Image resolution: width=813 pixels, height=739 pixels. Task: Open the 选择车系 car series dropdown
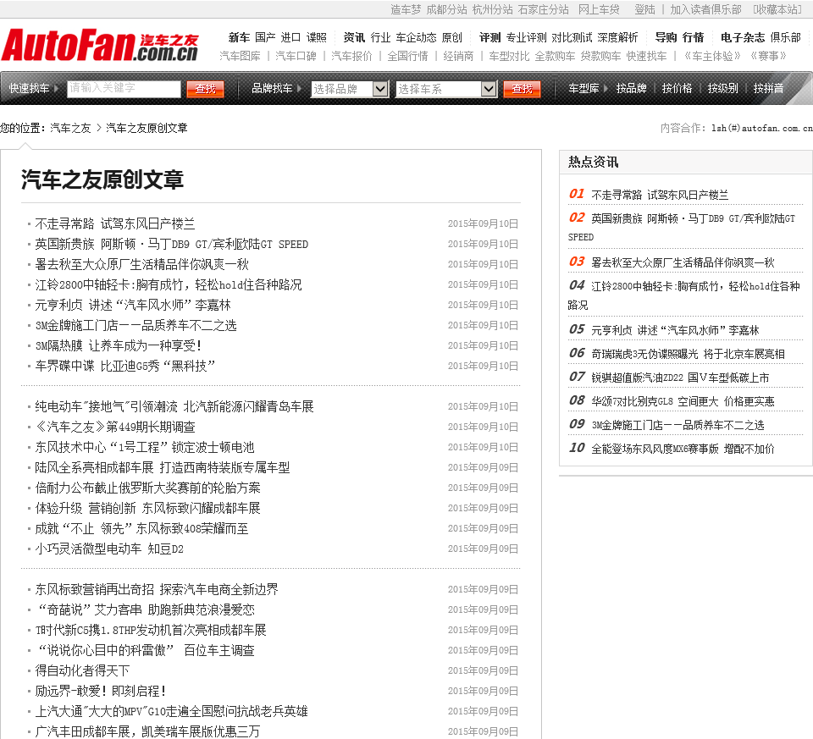[446, 89]
